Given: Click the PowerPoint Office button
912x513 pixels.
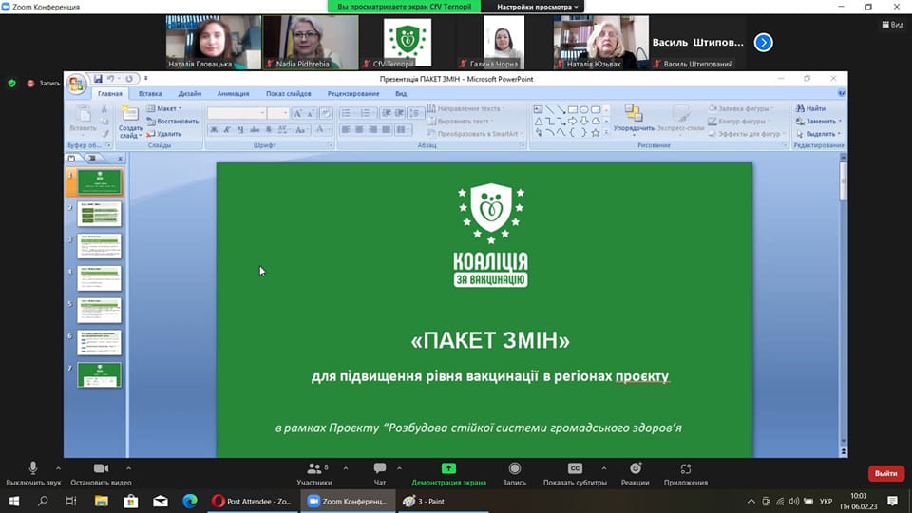Looking at the screenshot, I should pos(76,85).
